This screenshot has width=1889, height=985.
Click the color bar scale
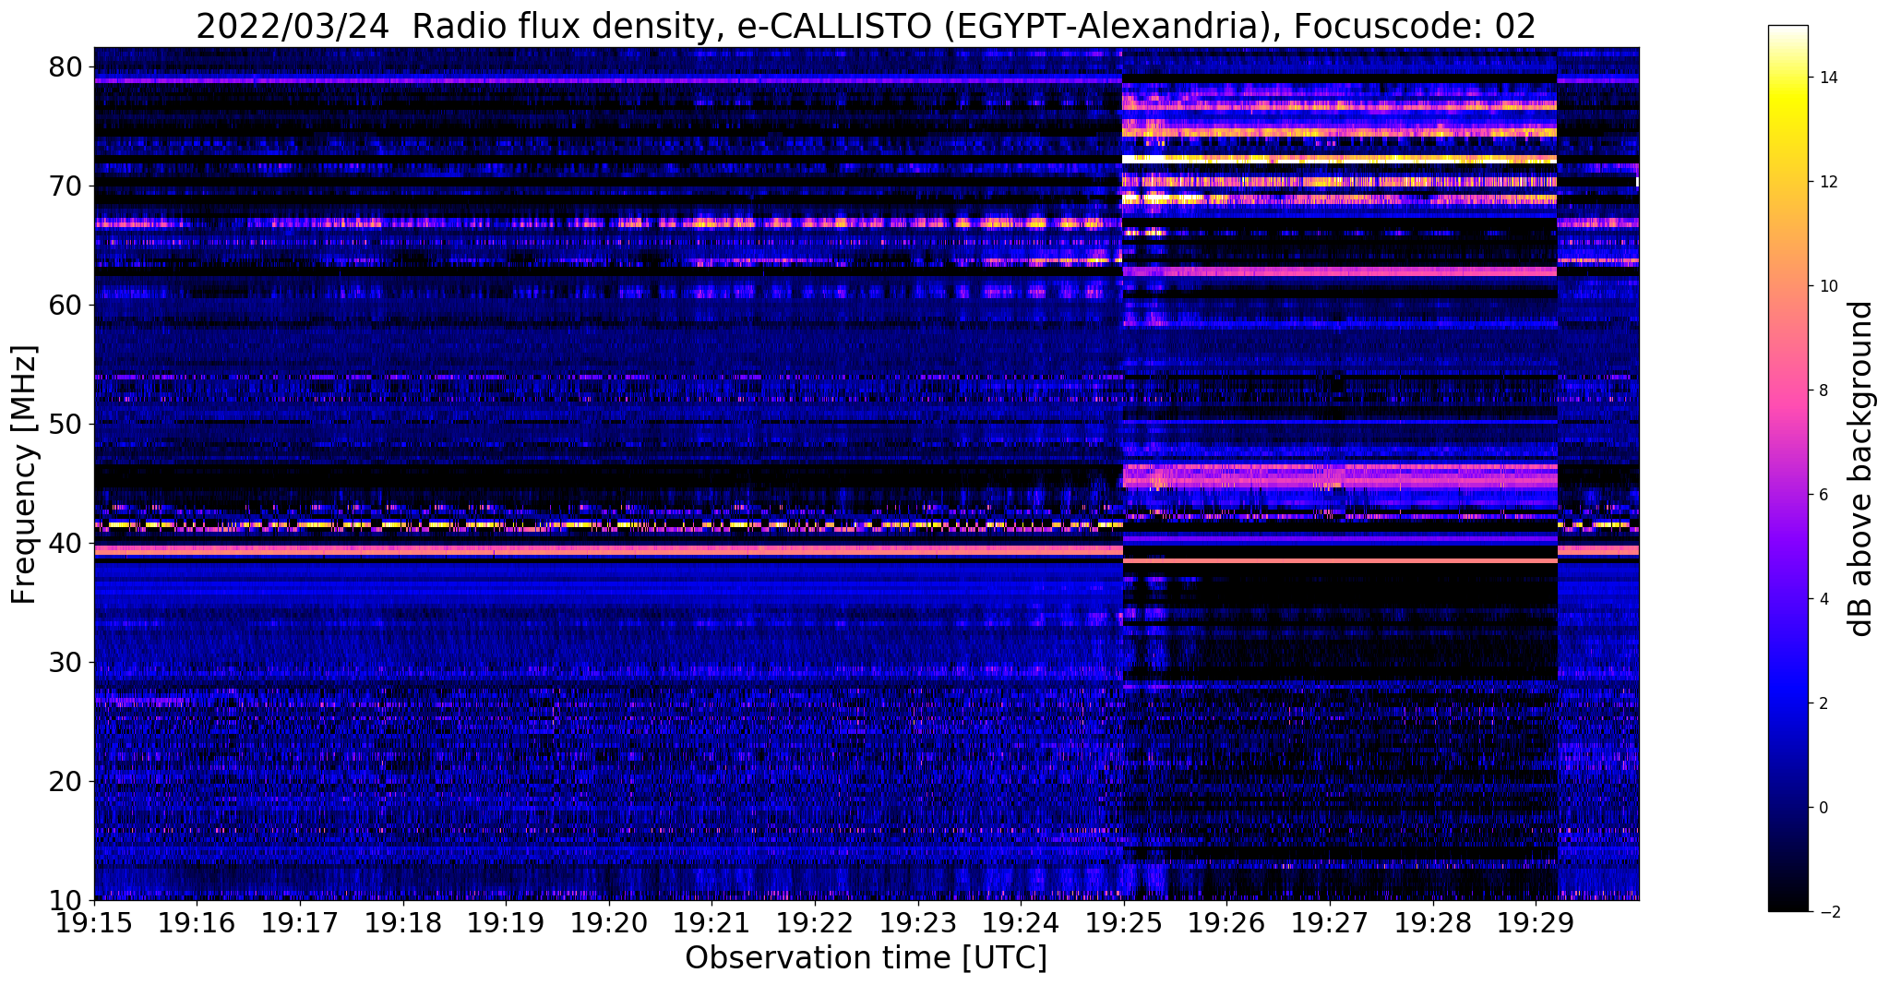click(1787, 468)
